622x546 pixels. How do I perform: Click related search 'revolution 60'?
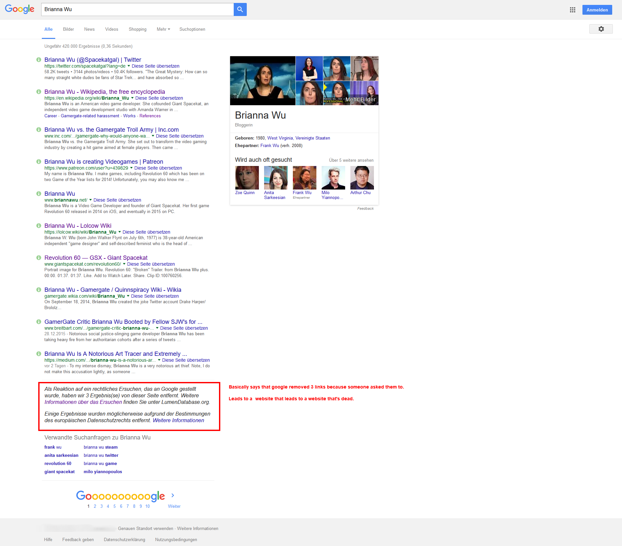tap(58, 464)
